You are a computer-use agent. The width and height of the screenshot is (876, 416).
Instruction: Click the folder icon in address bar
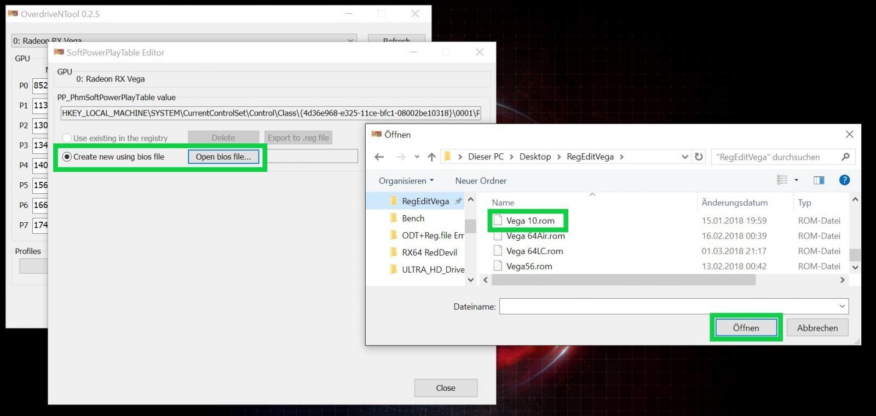pyautogui.click(x=447, y=157)
